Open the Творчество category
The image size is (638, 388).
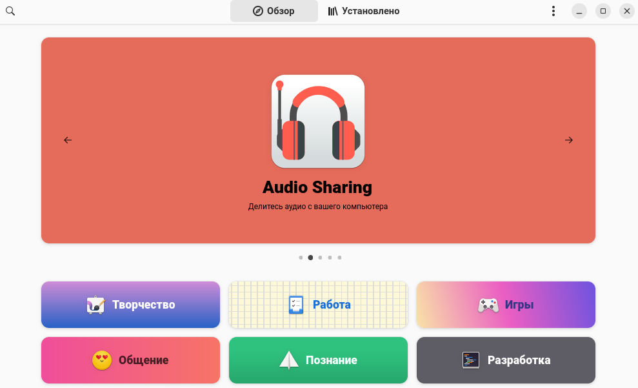(130, 305)
